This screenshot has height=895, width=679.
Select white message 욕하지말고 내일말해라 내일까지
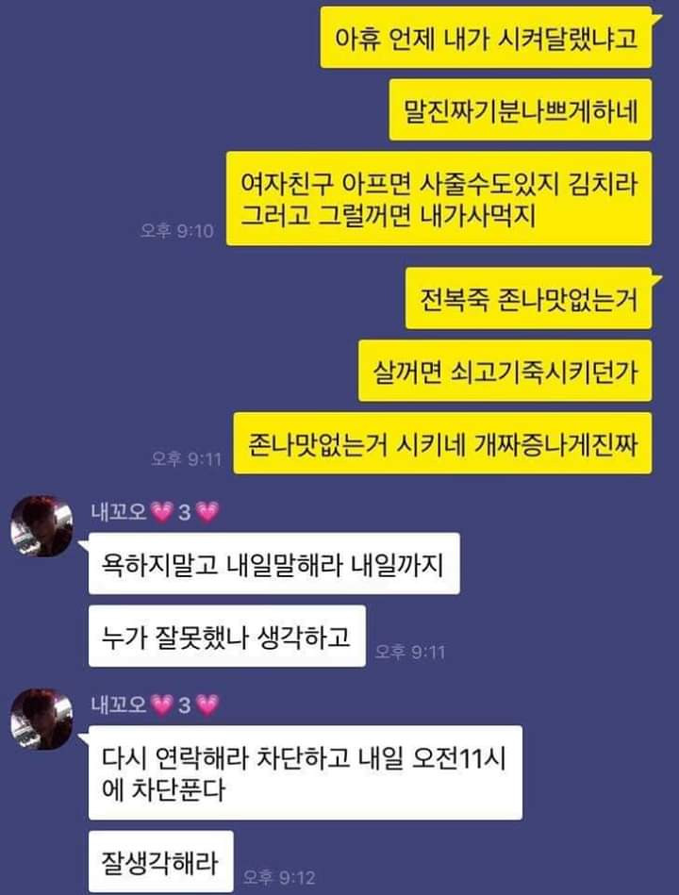(273, 563)
